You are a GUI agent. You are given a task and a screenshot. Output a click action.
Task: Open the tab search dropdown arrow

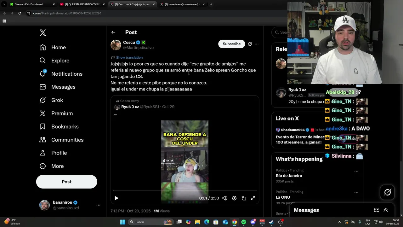tap(4, 4)
